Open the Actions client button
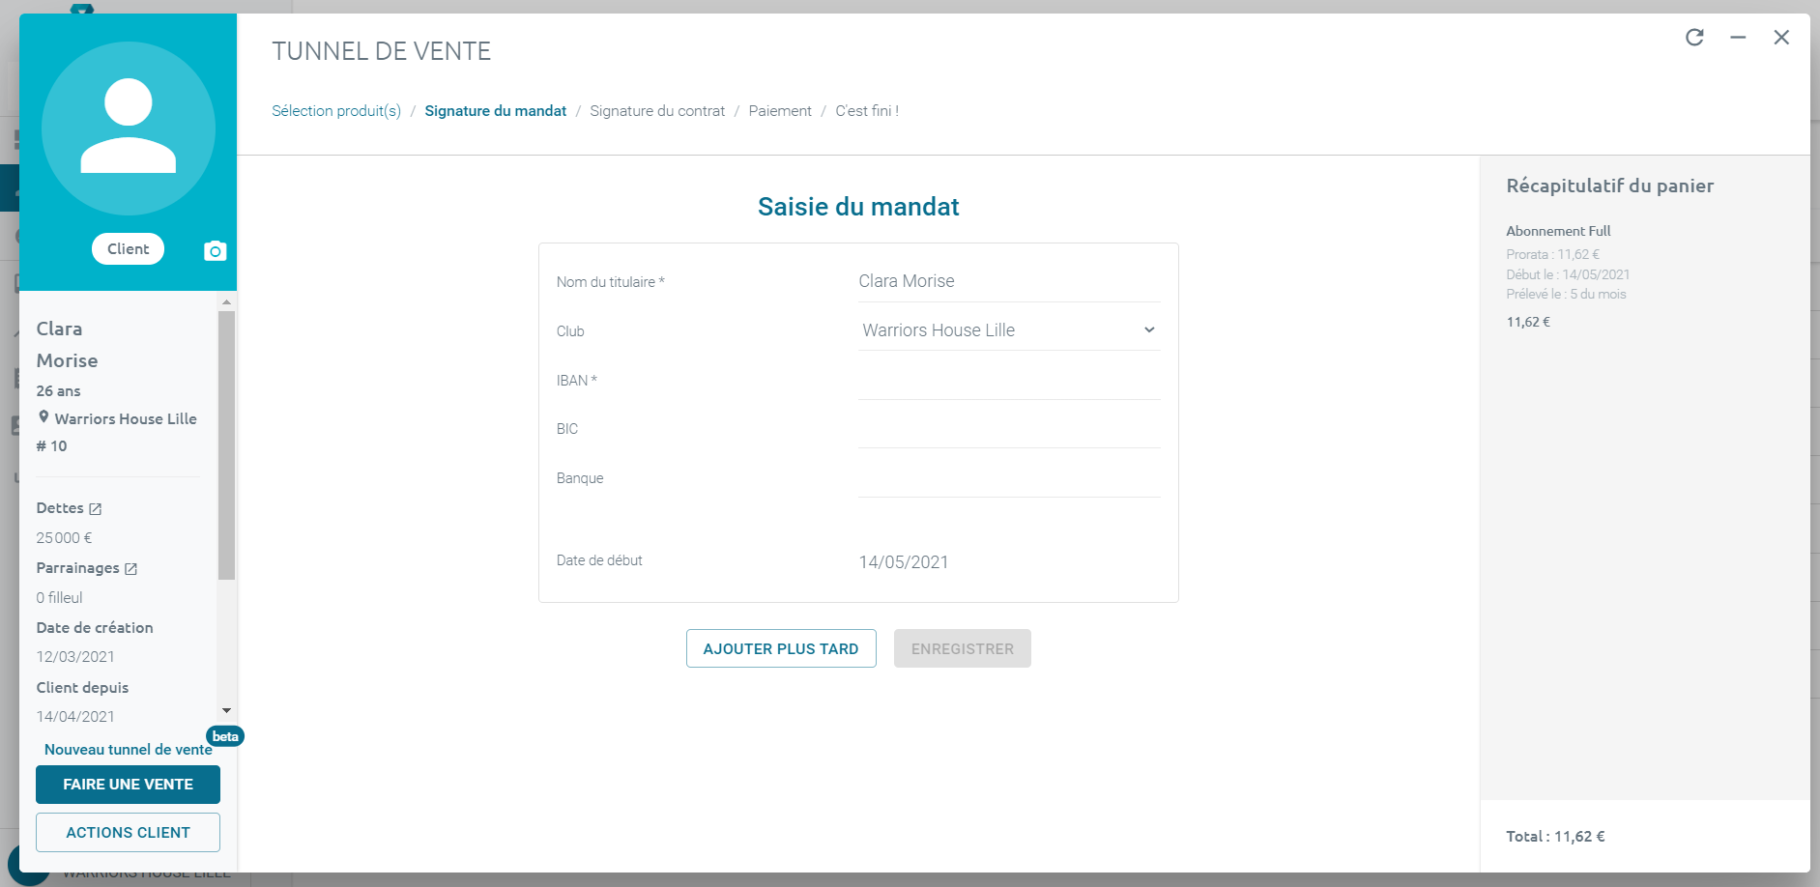Screen dimensions: 1820x887 tap(128, 832)
